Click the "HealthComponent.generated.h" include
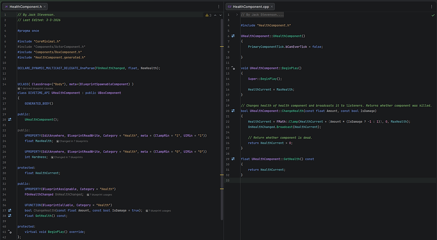The height and width of the screenshot is (240, 437). pos(51,57)
